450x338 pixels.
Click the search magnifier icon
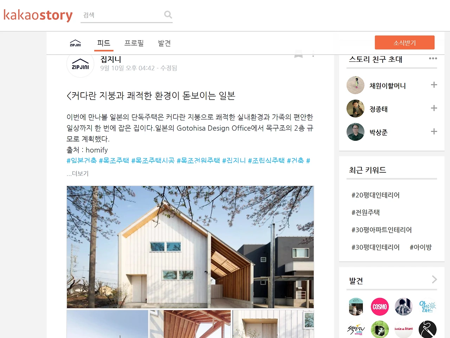coord(168,15)
